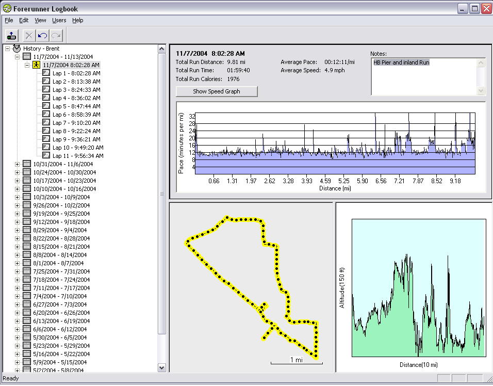Open the View menu
The image size is (493, 386).
click(40, 20)
